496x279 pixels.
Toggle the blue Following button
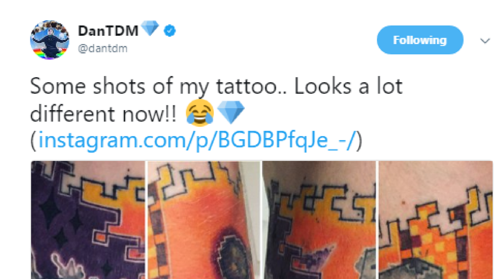420,40
